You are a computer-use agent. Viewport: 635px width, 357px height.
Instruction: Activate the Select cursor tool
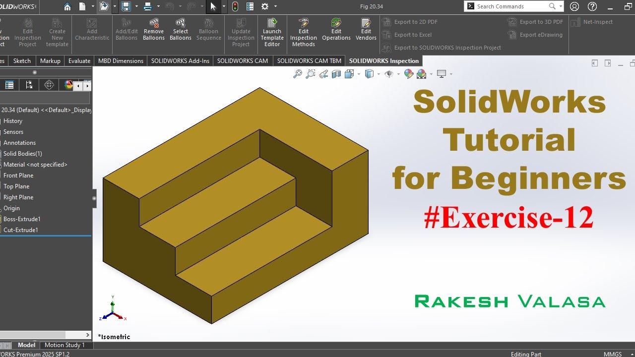click(213, 6)
